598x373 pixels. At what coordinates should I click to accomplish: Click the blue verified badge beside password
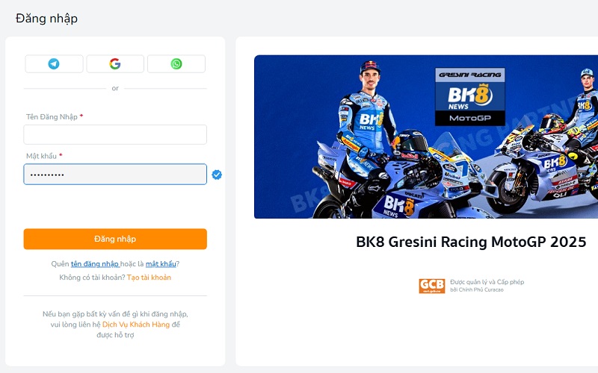217,175
